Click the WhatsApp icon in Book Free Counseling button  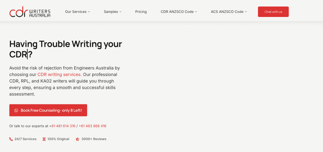pos(16,110)
